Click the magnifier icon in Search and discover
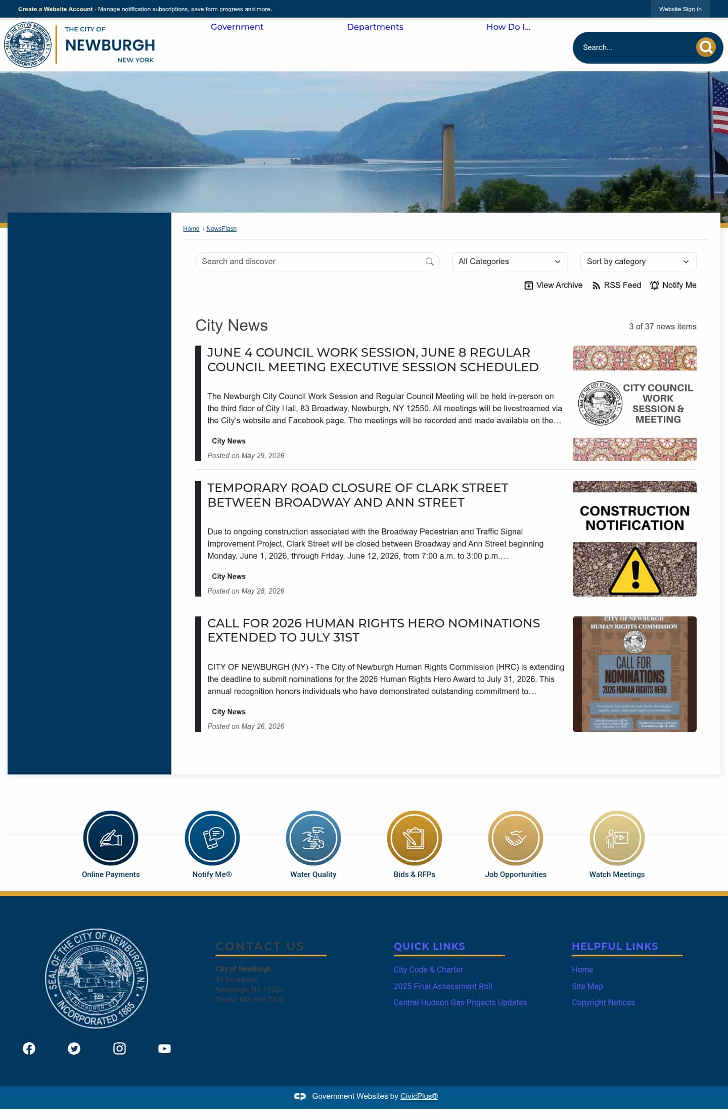Viewport: 728px width, 1120px height. 429,262
